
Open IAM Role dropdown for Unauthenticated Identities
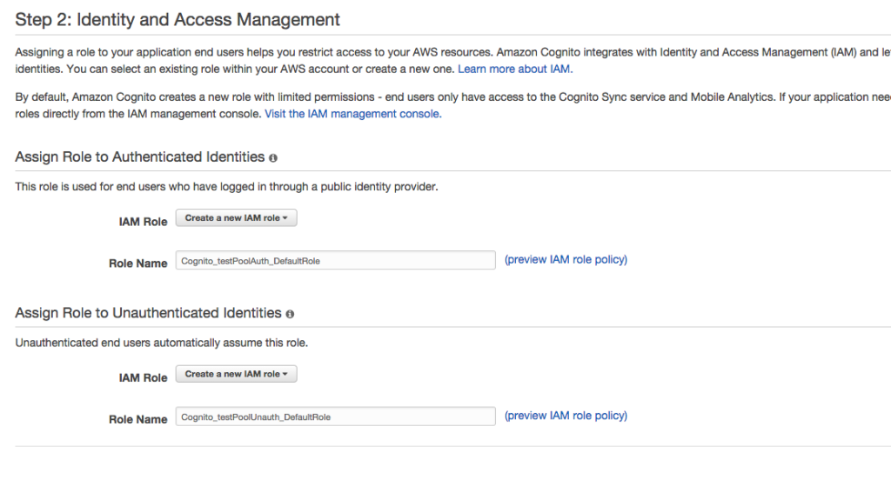(237, 374)
